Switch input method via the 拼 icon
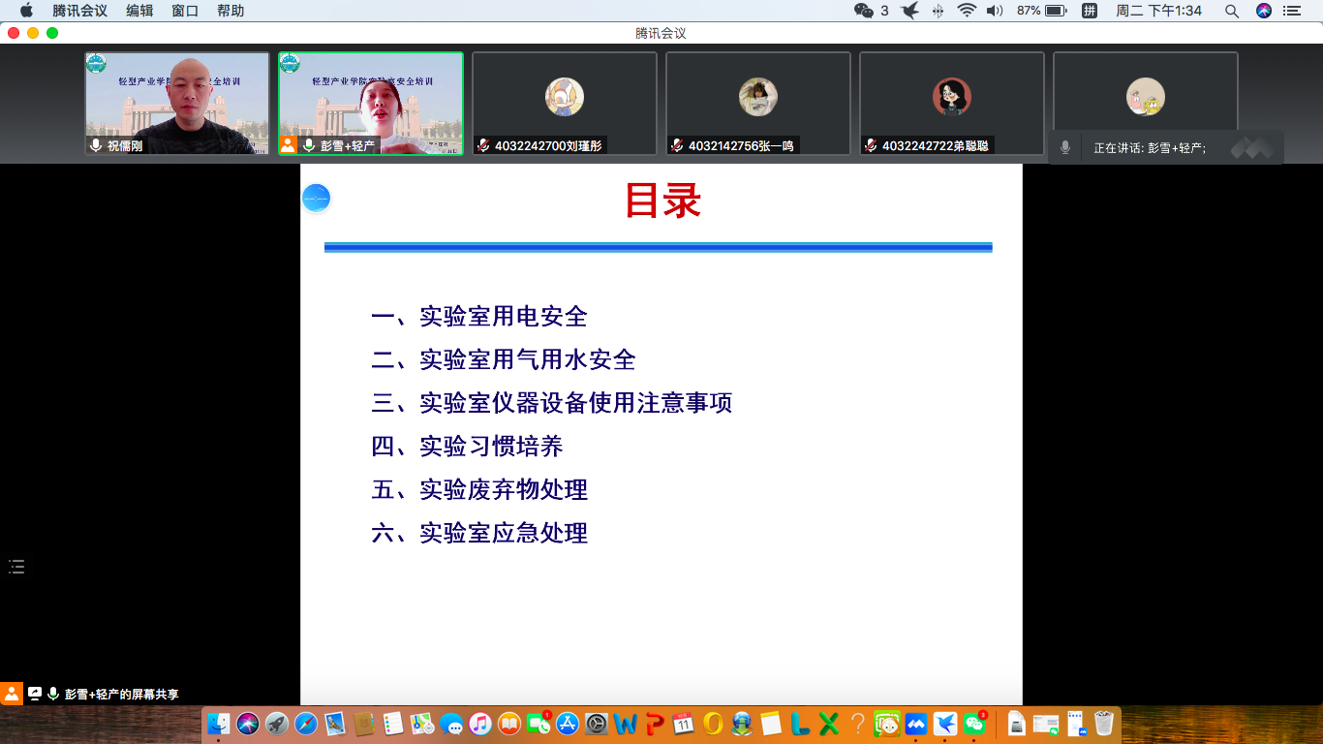The image size is (1323, 744). click(1090, 11)
